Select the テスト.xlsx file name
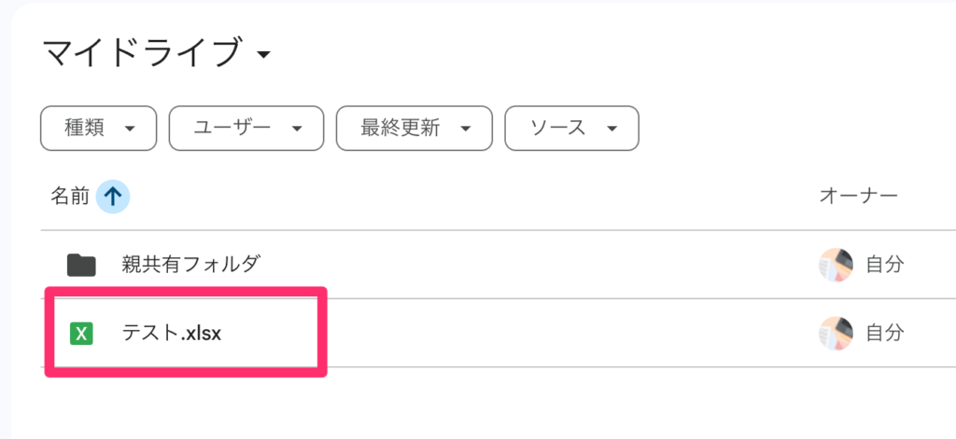Screen dimensions: 956x439 pos(172,333)
